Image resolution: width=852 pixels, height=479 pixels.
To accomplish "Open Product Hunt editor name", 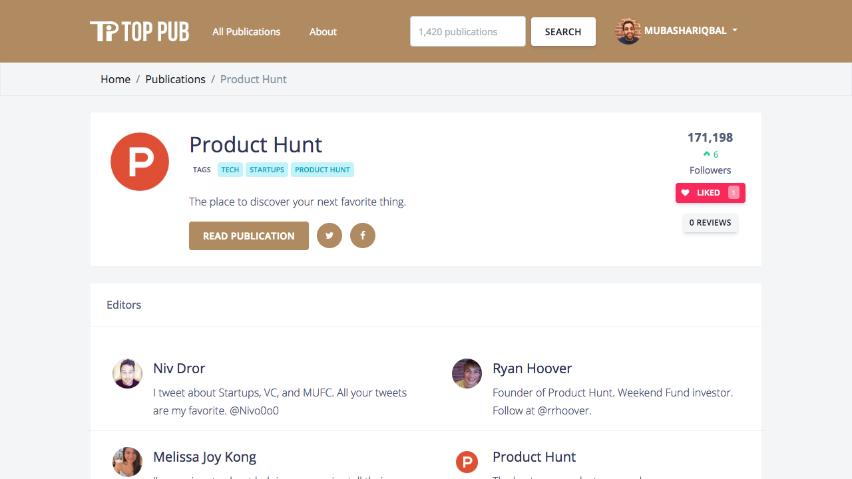I will coord(534,456).
